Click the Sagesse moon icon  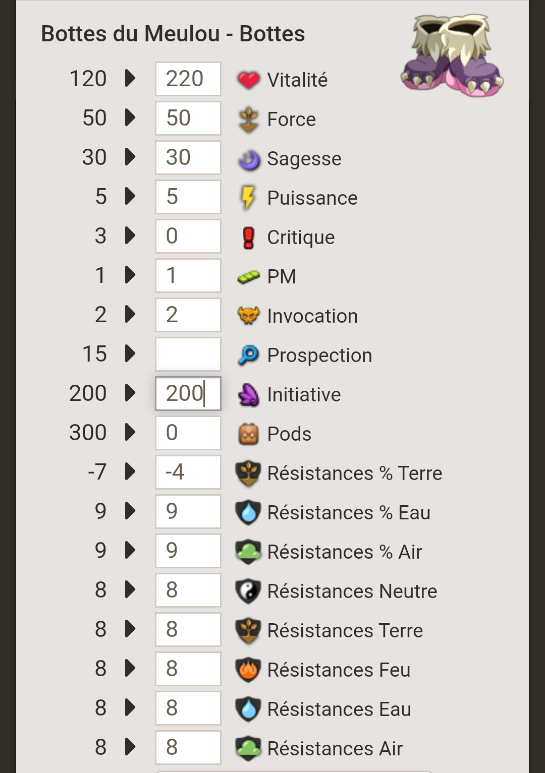[248, 159]
